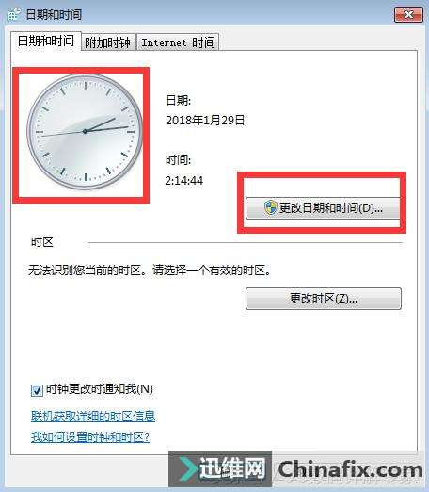The width and height of the screenshot is (429, 492).
Task: Open the 联机获取详细的时区信息 link
Action: click(93, 417)
